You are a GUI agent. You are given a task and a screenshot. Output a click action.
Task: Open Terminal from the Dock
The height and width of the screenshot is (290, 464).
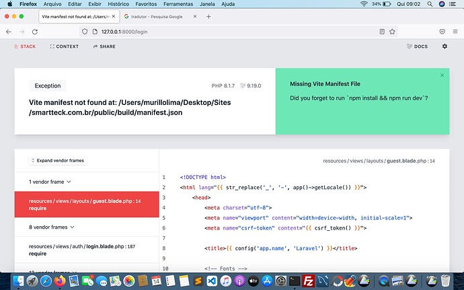(x=295, y=281)
